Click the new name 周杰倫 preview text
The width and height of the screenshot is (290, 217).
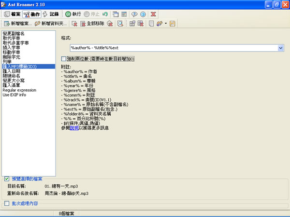click(x=67, y=193)
